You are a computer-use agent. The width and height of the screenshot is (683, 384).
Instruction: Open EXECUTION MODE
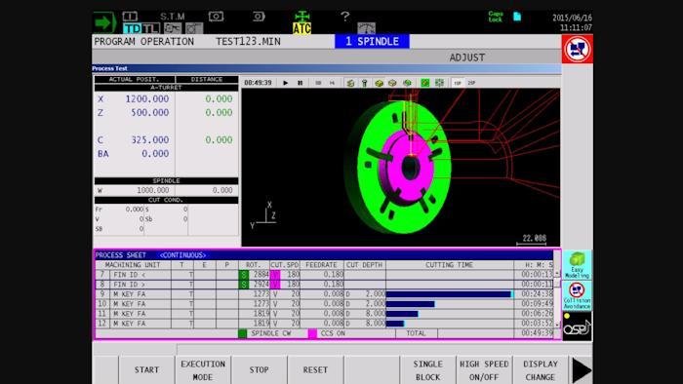pos(203,369)
